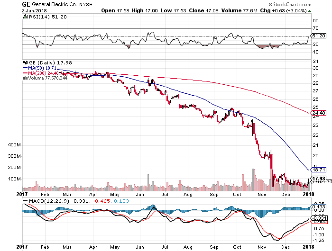Select the Open 17.58 value

click(x=115, y=10)
